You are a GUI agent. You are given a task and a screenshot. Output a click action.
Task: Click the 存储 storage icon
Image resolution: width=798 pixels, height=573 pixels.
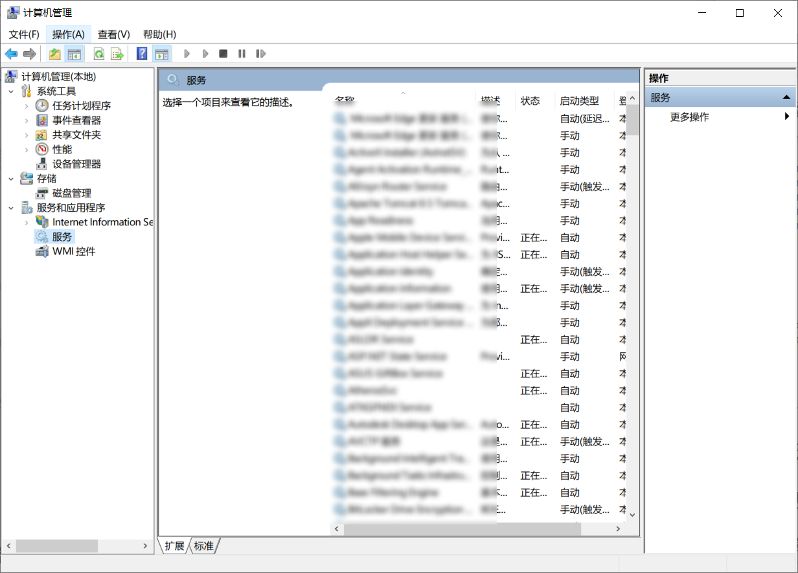click(27, 179)
